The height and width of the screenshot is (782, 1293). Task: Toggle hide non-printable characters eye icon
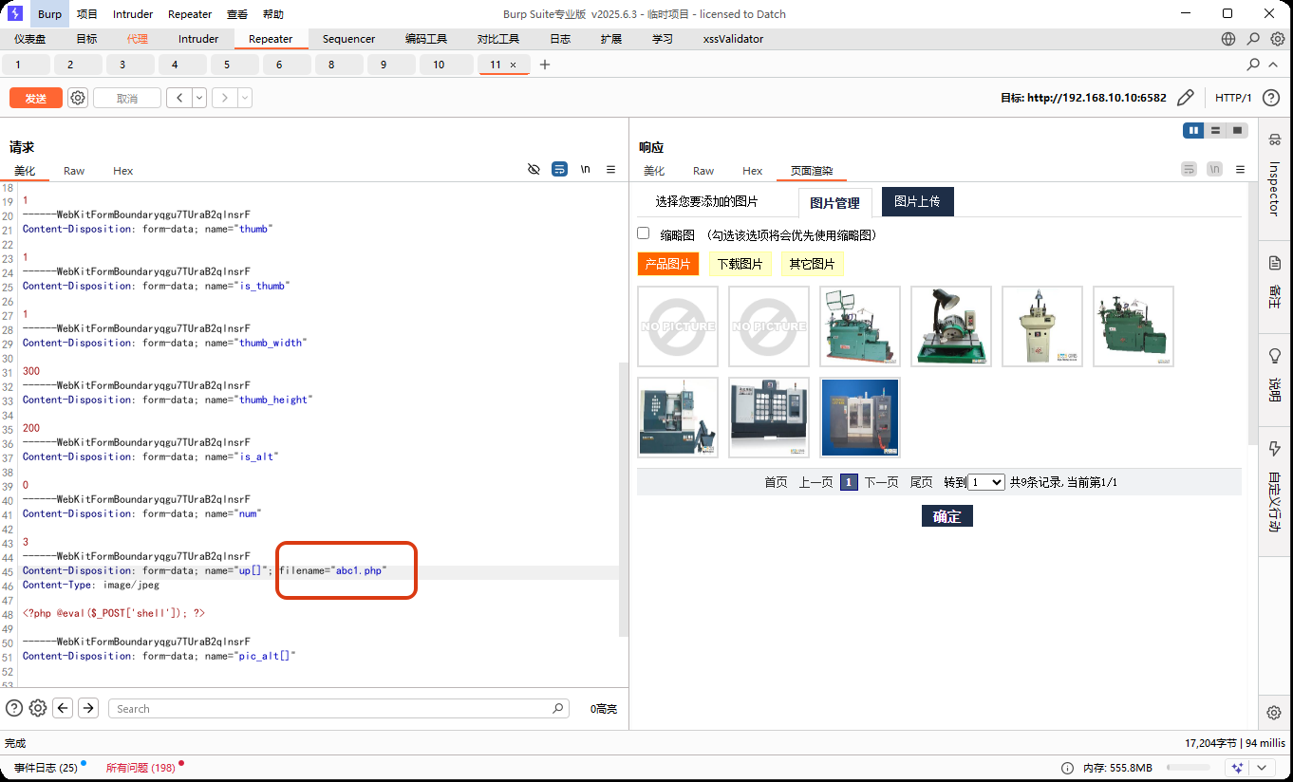pos(534,169)
